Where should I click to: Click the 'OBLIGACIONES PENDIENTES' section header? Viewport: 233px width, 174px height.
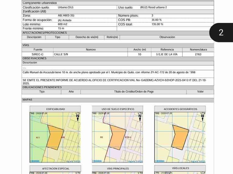118,87
